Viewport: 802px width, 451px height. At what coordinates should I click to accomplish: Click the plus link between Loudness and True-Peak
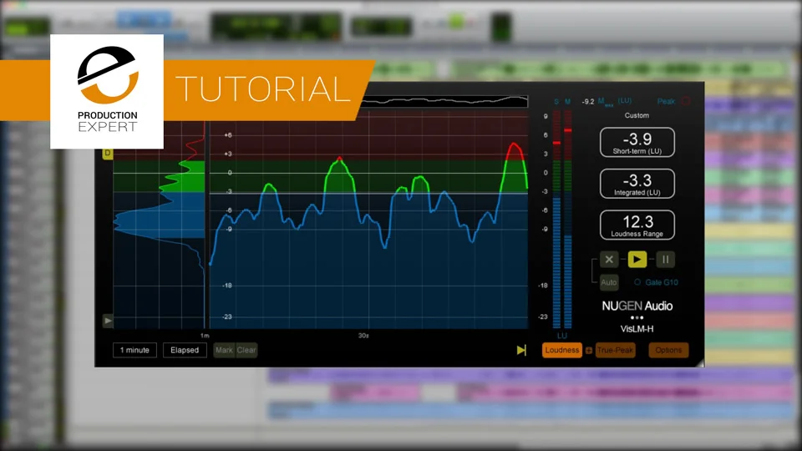589,350
